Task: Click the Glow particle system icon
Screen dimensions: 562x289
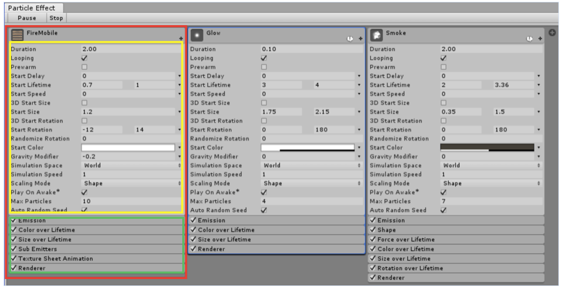Action: [x=197, y=35]
